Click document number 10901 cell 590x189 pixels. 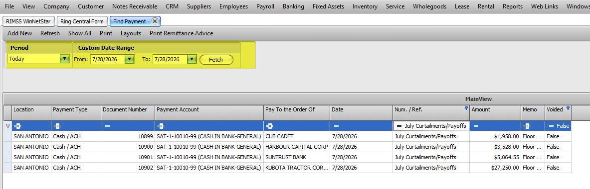[x=128, y=157]
